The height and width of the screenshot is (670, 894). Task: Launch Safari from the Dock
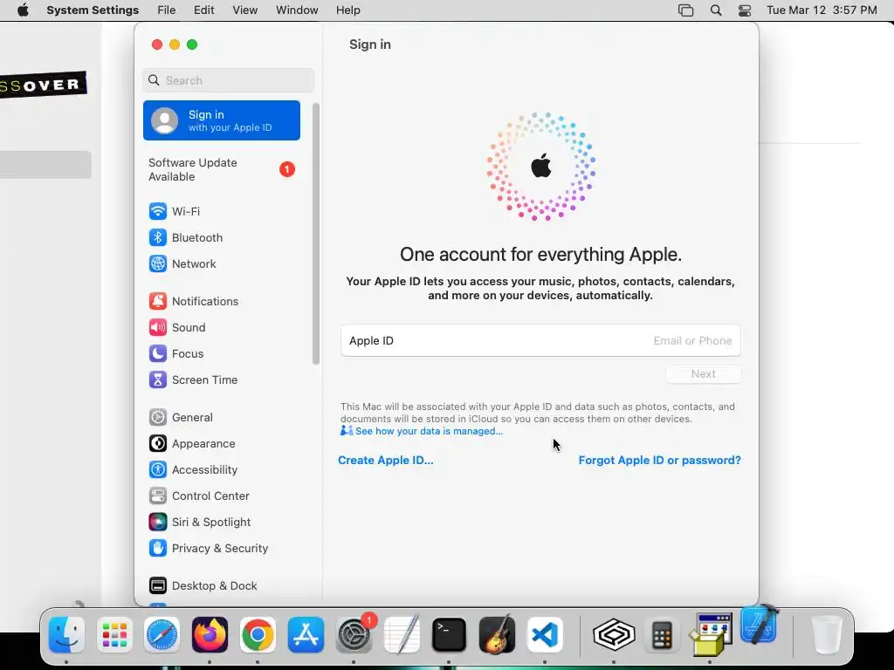[x=162, y=635]
